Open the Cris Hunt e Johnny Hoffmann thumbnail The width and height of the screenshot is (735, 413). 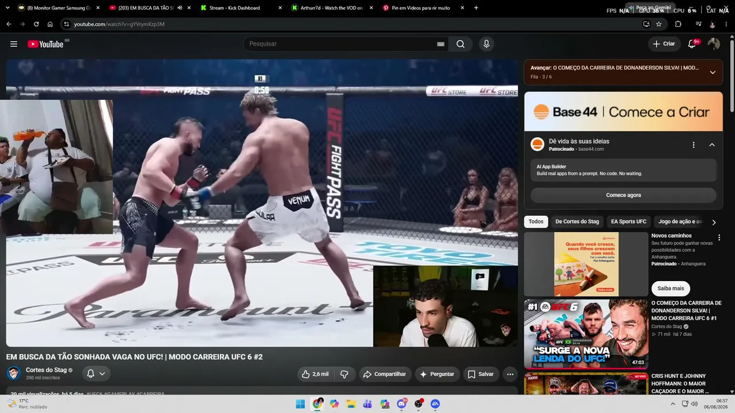click(586, 384)
